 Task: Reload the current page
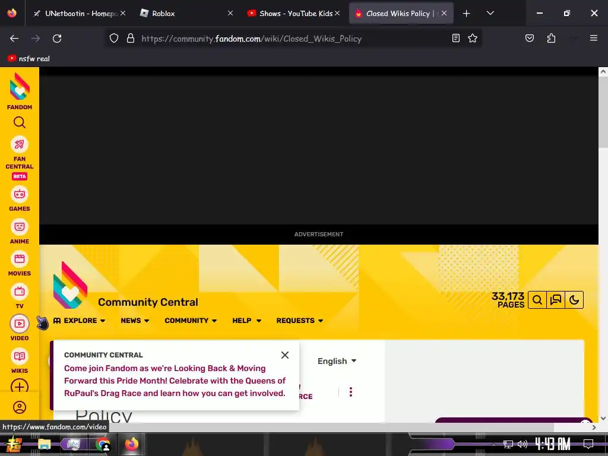57,39
